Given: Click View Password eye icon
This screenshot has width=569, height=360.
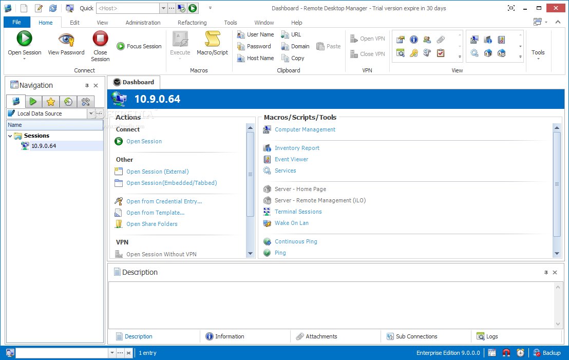Looking at the screenshot, I should 66,39.
